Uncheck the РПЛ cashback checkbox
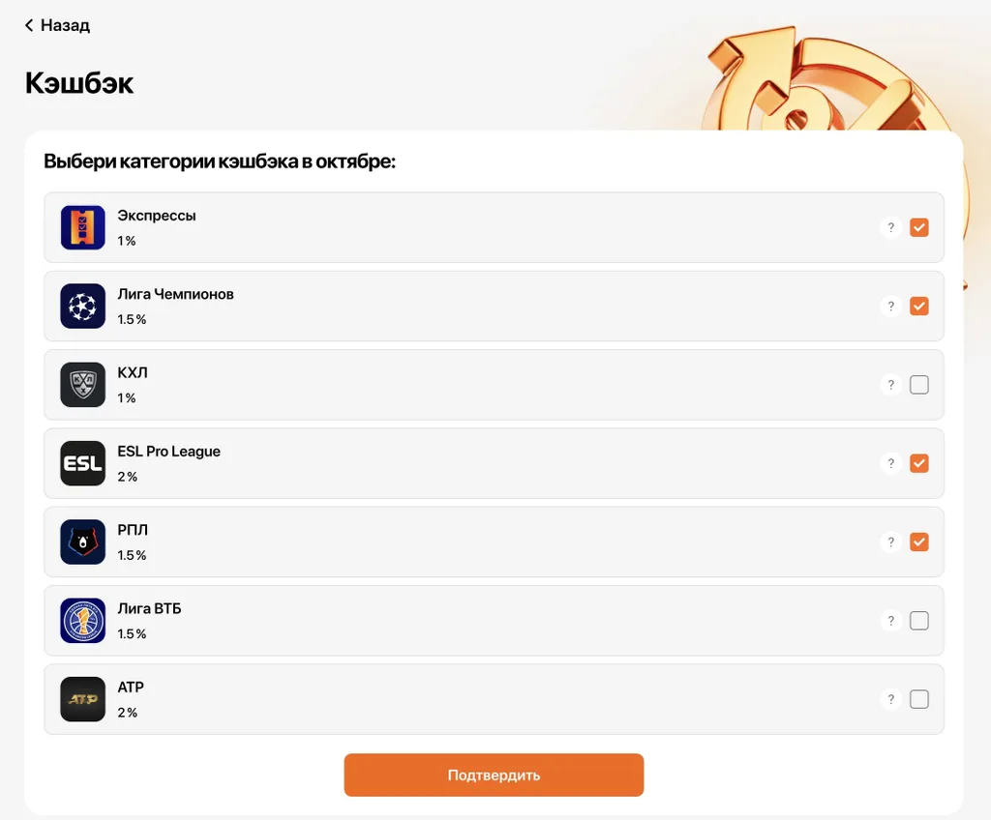Screen dimensions: 991x820 pos(919,542)
